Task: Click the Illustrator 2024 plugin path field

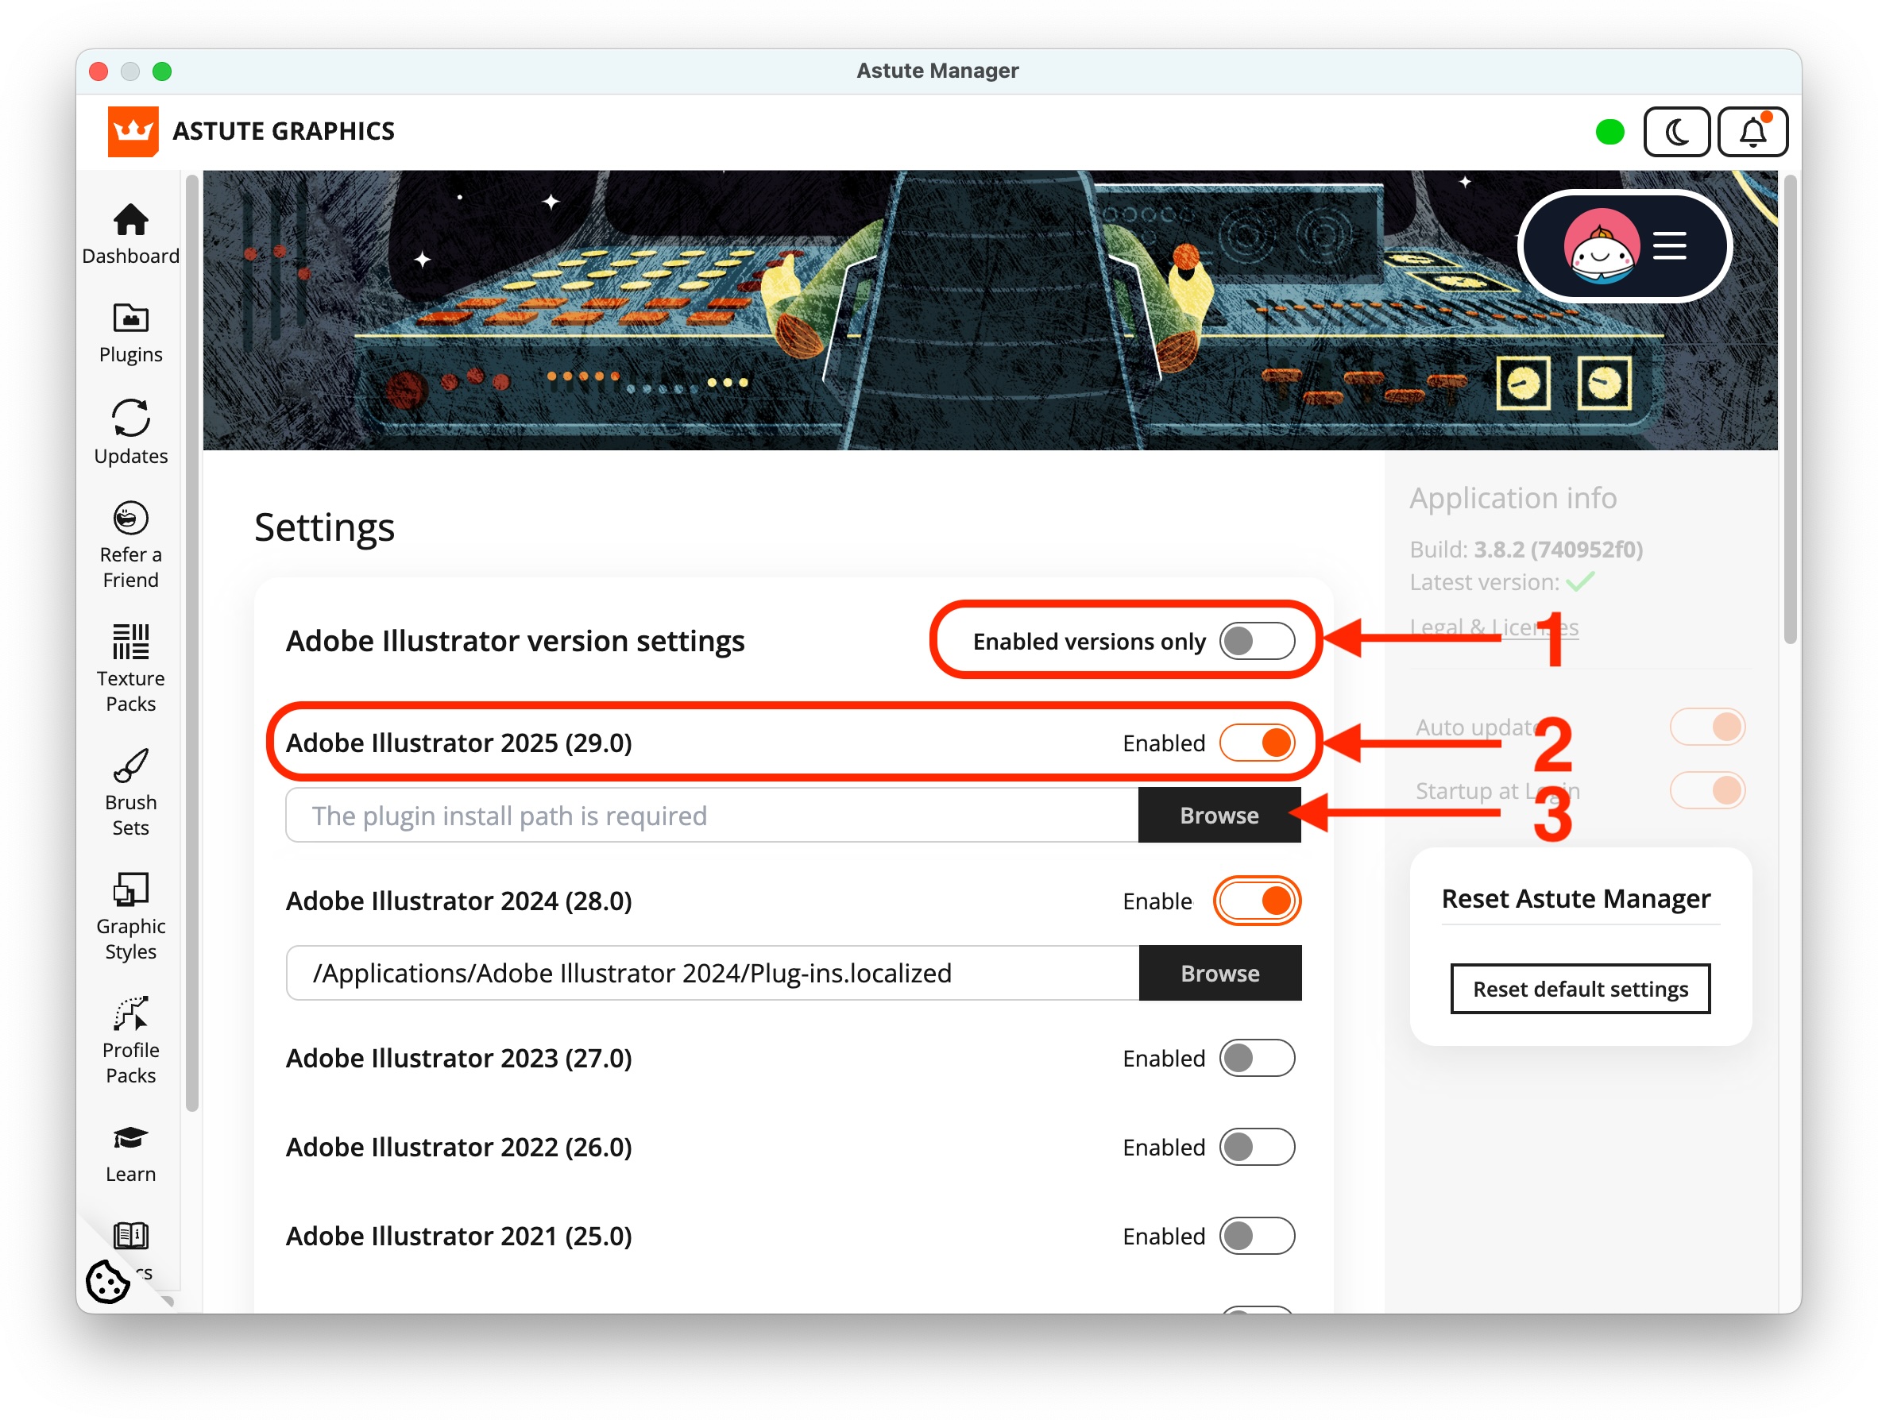Action: click(x=712, y=973)
